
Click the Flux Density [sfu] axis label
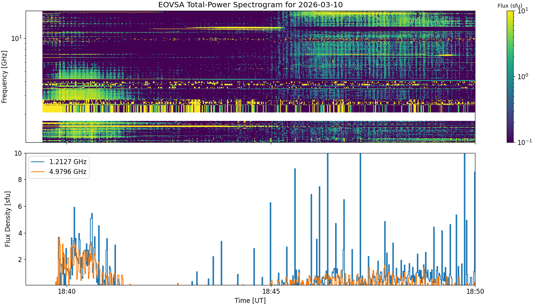pos(8,219)
